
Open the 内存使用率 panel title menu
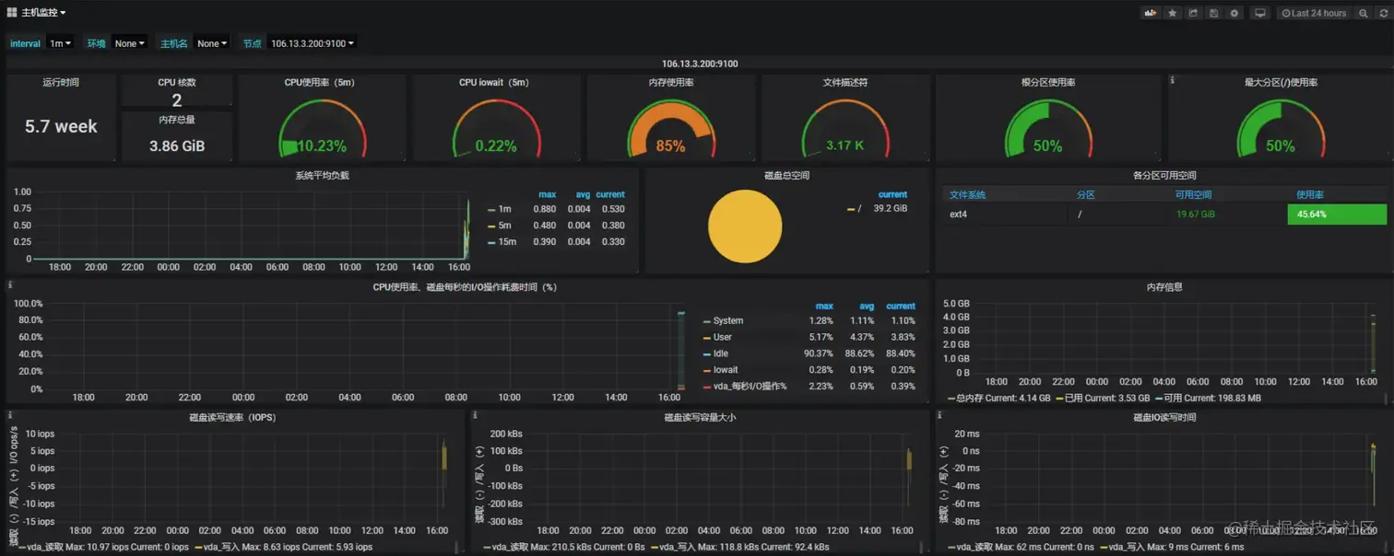pos(671,82)
